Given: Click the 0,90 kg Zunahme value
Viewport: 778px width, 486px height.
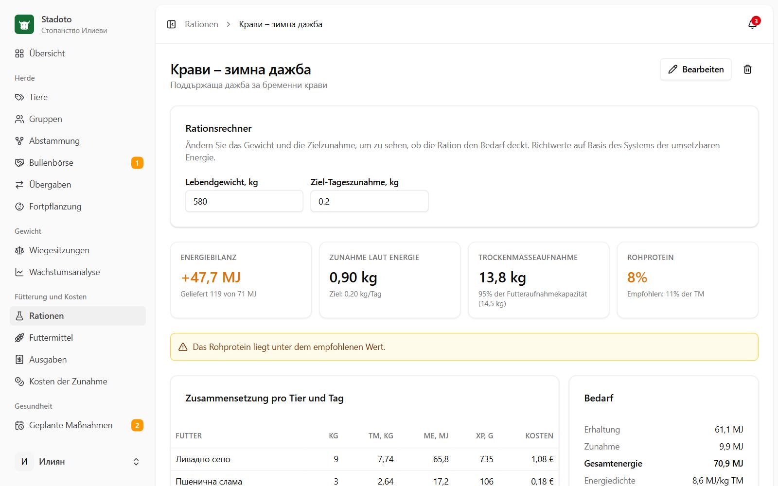Looking at the screenshot, I should click(x=353, y=278).
